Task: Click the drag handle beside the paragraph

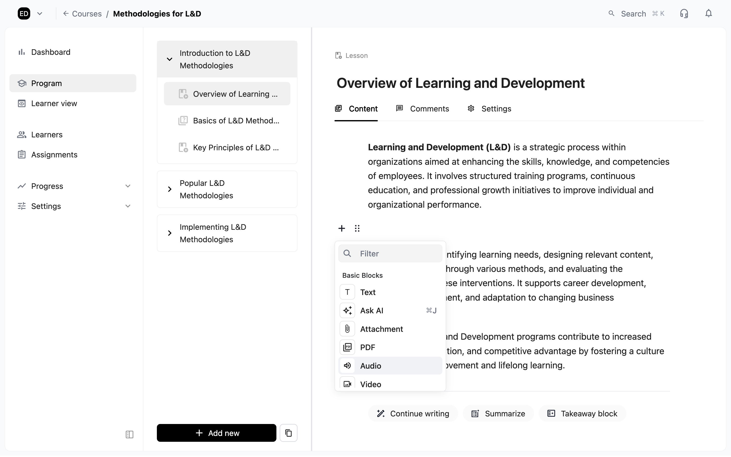Action: (357, 228)
